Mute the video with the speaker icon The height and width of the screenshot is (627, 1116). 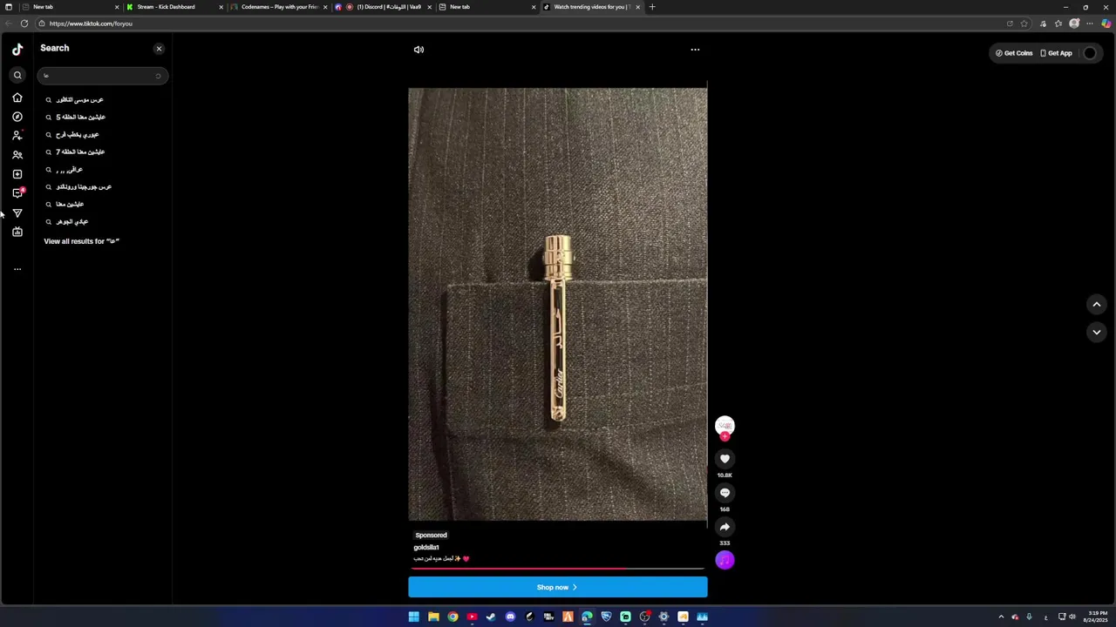point(418,50)
